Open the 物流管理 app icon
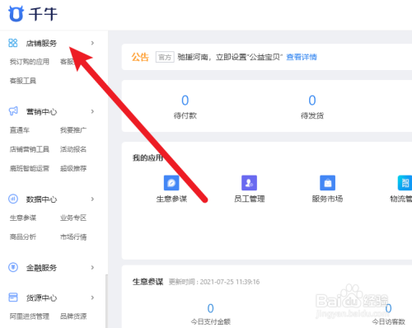412x328 pixels. pos(405,183)
